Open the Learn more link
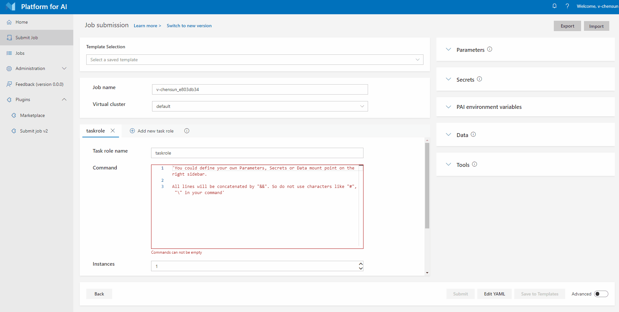Viewport: 619px width, 312px height. (147, 26)
